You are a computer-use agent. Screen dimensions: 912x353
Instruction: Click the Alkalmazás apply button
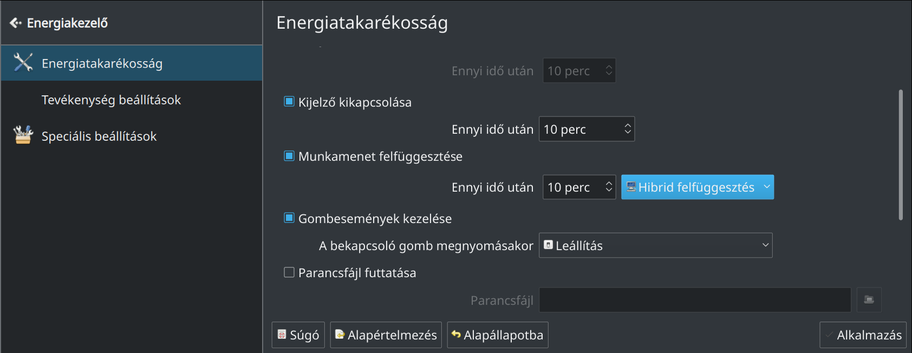(863, 335)
